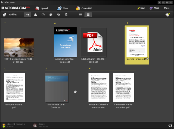Sort files by file type icon
This screenshot has width=174, height=129.
(58, 15)
